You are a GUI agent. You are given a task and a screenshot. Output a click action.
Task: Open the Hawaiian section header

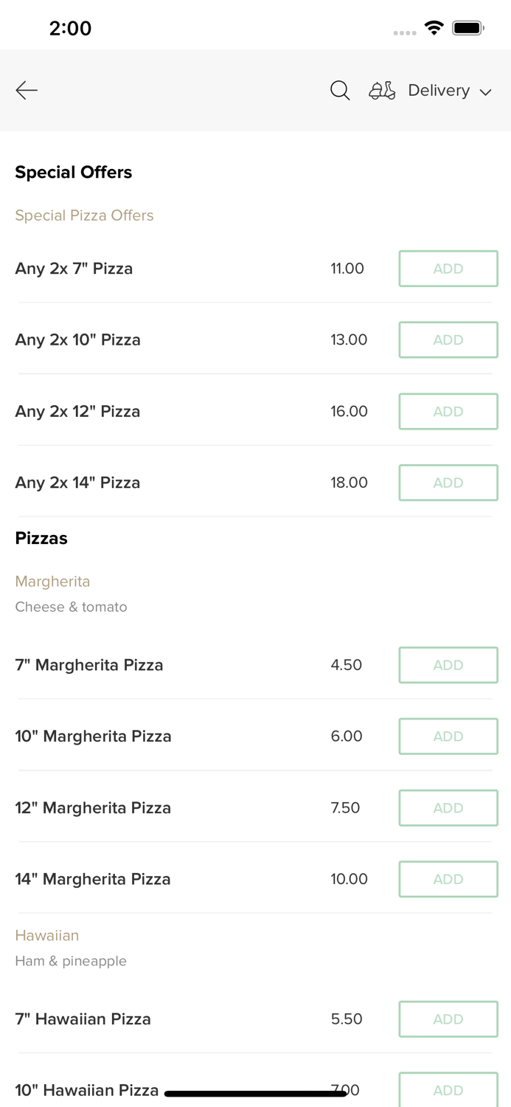tap(46, 935)
